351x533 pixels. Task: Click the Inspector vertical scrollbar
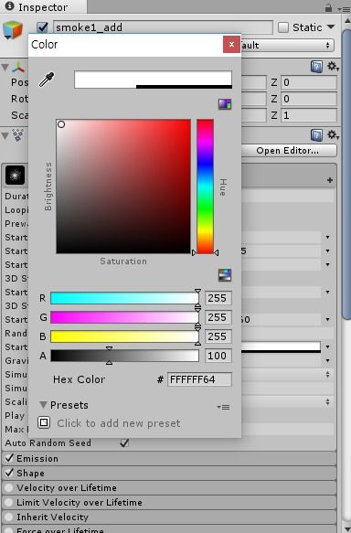pos(347,175)
